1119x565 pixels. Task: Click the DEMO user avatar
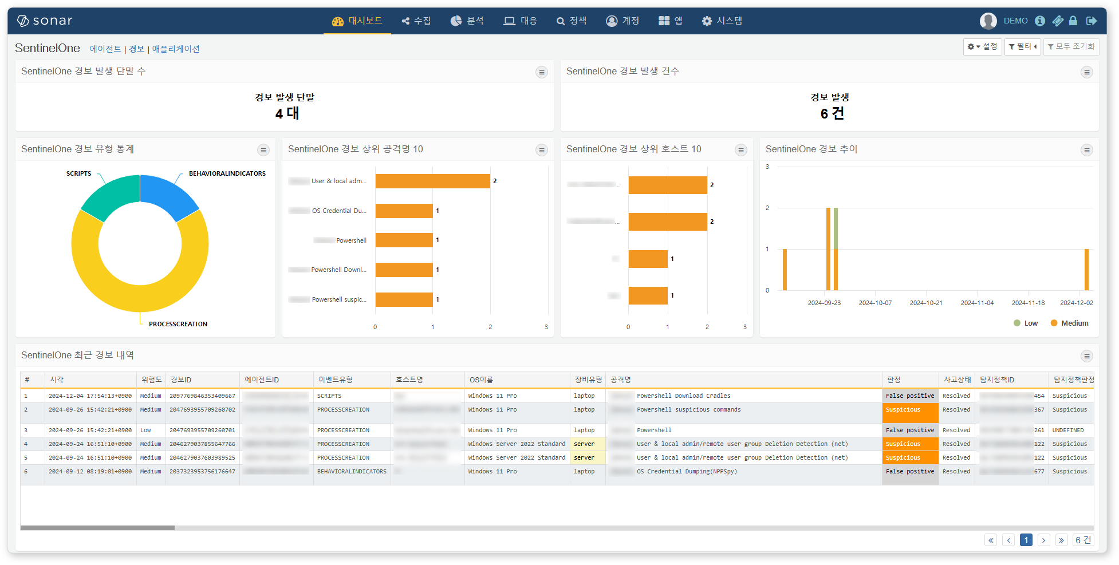pyautogui.click(x=988, y=21)
